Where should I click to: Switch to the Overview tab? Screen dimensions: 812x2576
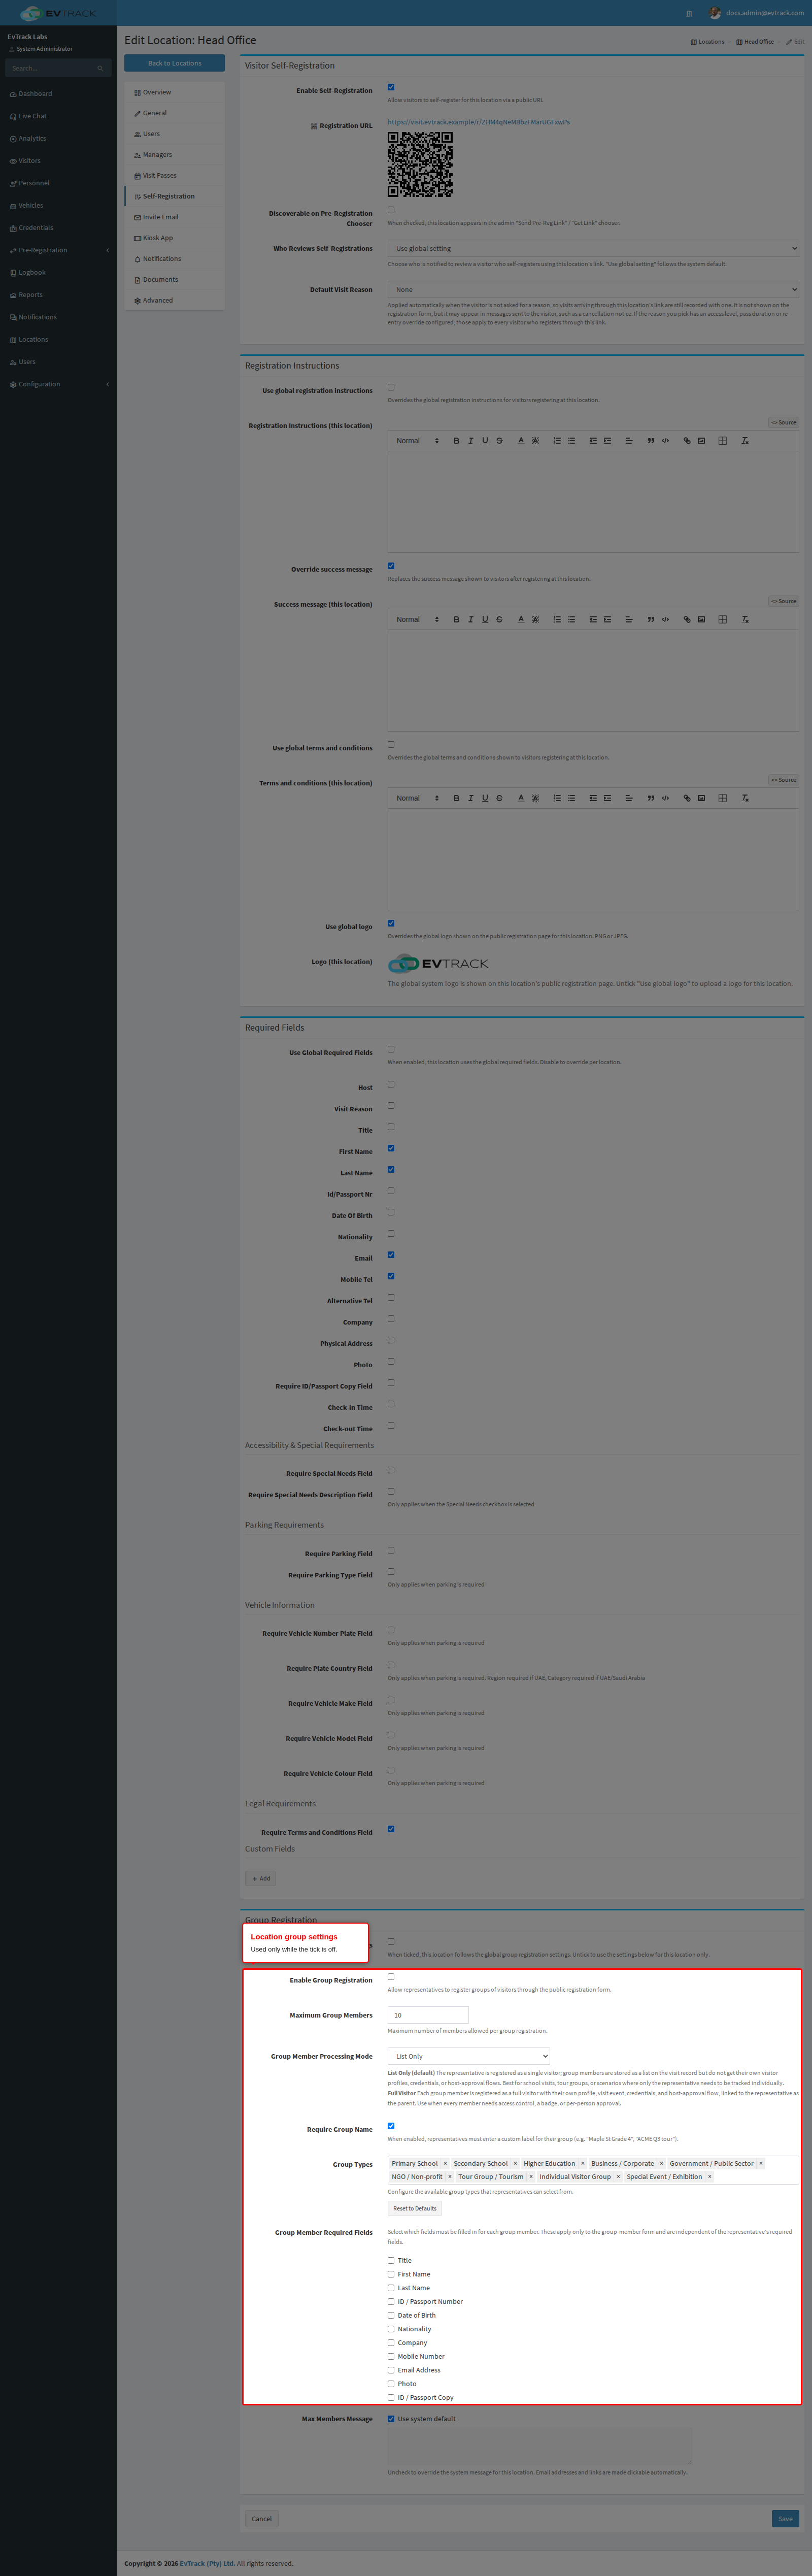[x=174, y=92]
